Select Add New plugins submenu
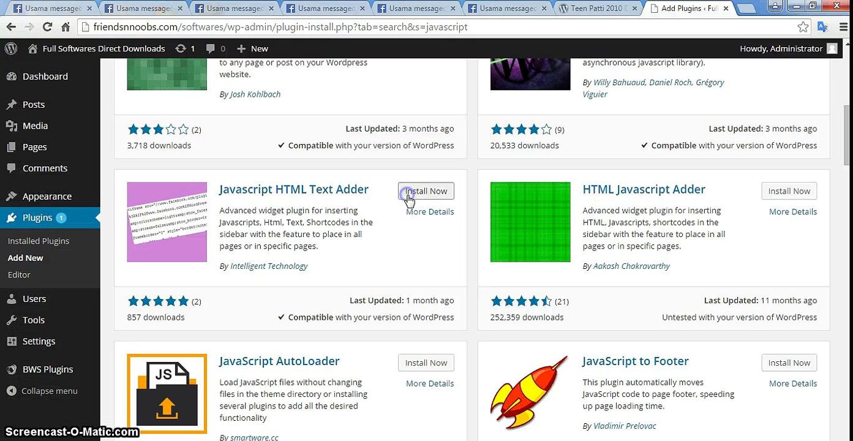 (25, 258)
